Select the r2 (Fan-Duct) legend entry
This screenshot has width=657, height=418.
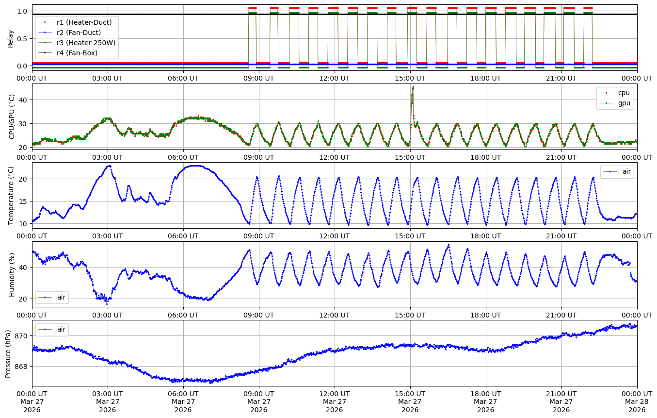[79, 33]
